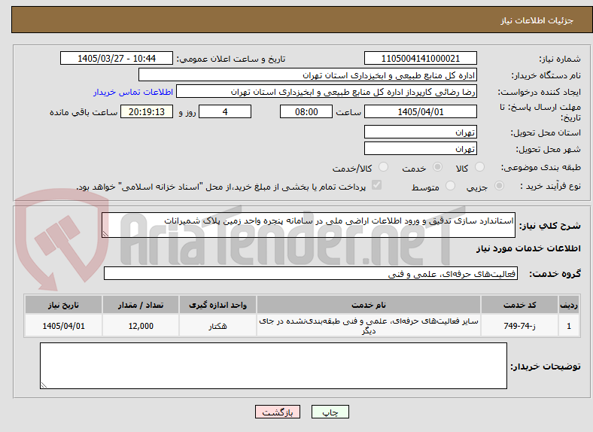Select the کالا/خدمت radio button
This screenshot has width=593, height=432.
384,167
